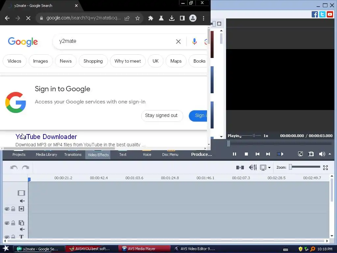Open Disc Menu section

[170, 155]
